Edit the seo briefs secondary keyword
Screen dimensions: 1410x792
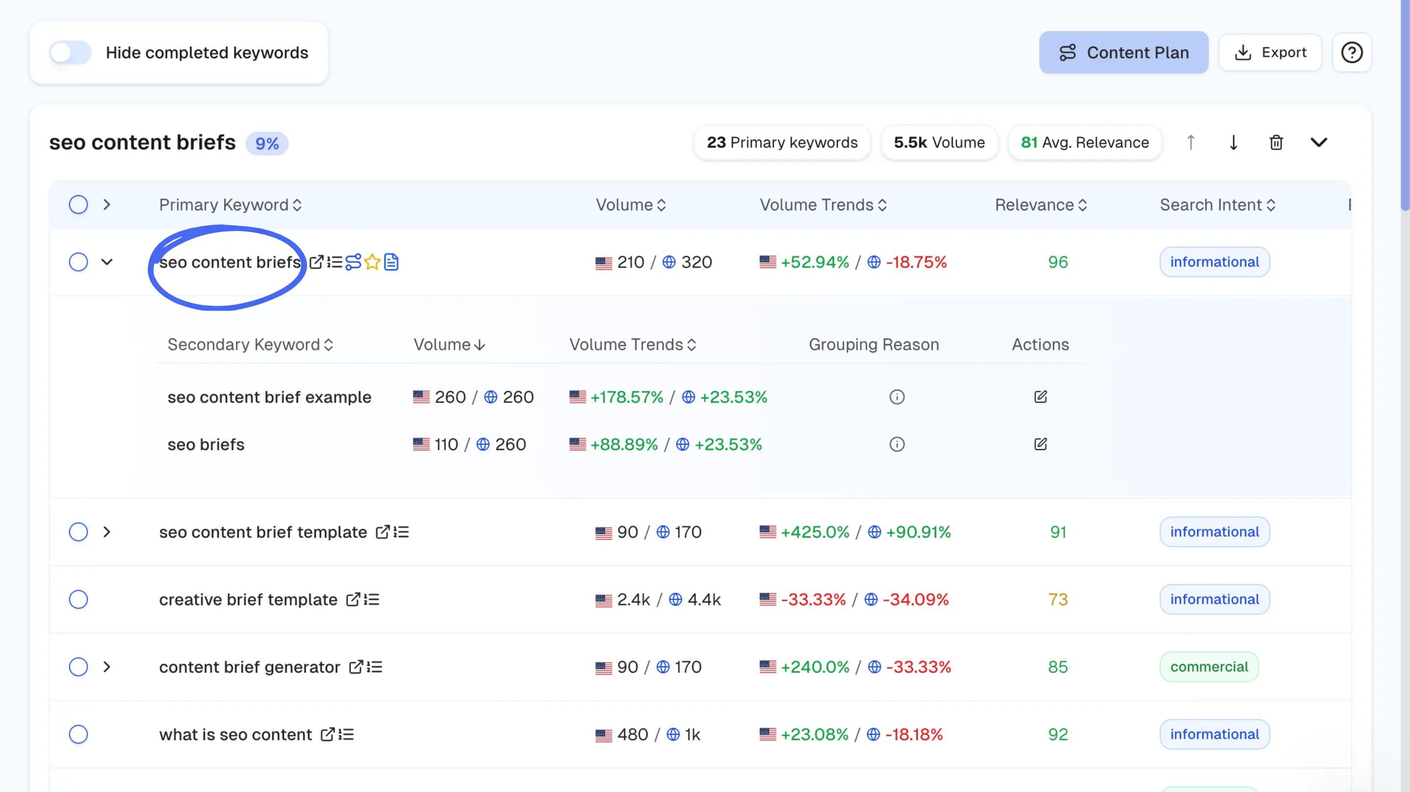pos(1040,444)
